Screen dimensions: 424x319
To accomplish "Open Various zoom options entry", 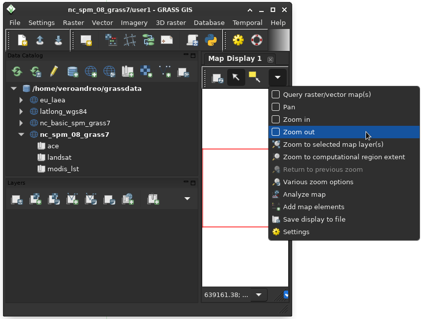I will point(344,182).
